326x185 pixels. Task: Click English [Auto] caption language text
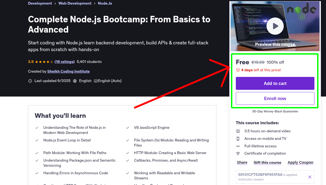click(110, 81)
